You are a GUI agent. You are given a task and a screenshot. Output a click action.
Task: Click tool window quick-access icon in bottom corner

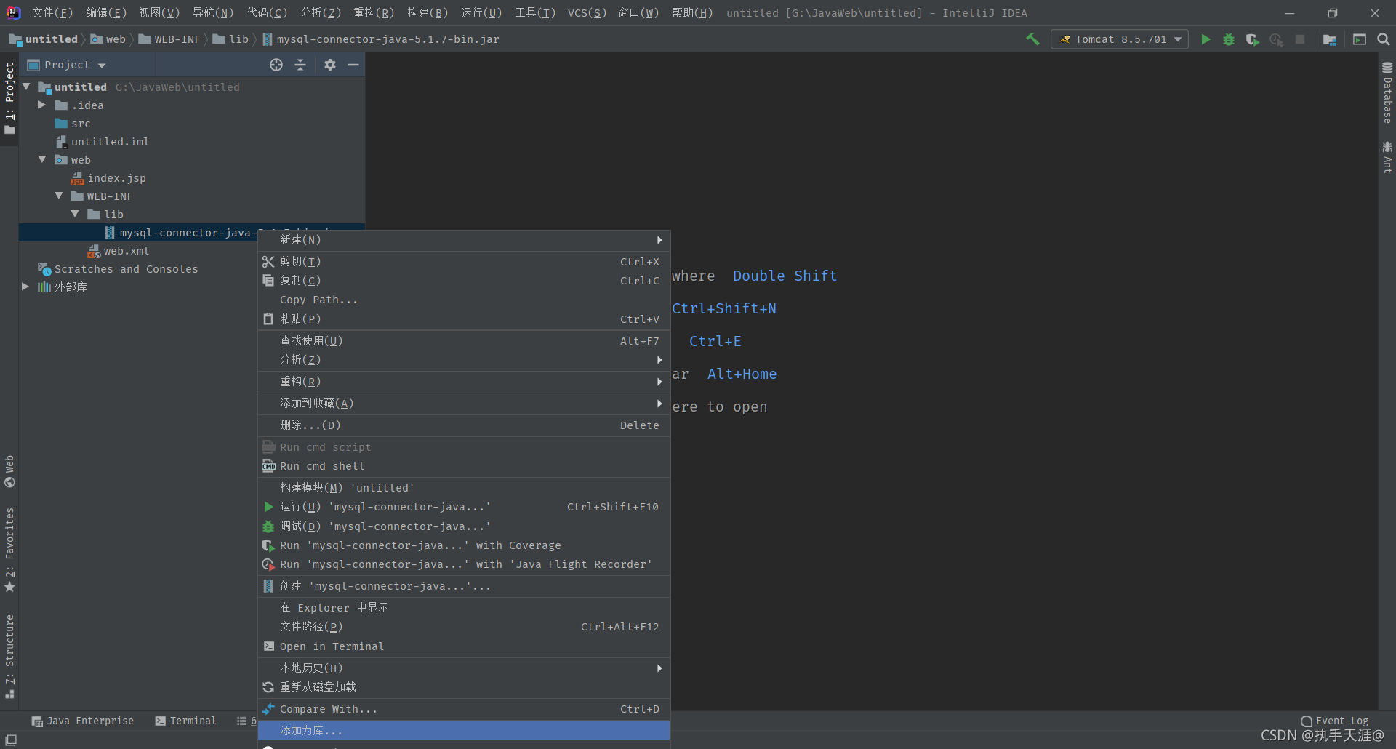(x=11, y=740)
